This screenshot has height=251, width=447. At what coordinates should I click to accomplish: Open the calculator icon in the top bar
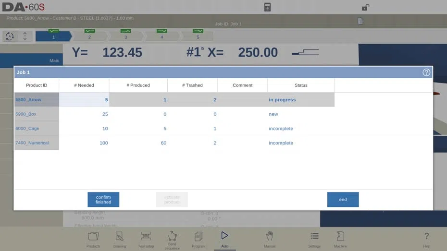click(267, 7)
